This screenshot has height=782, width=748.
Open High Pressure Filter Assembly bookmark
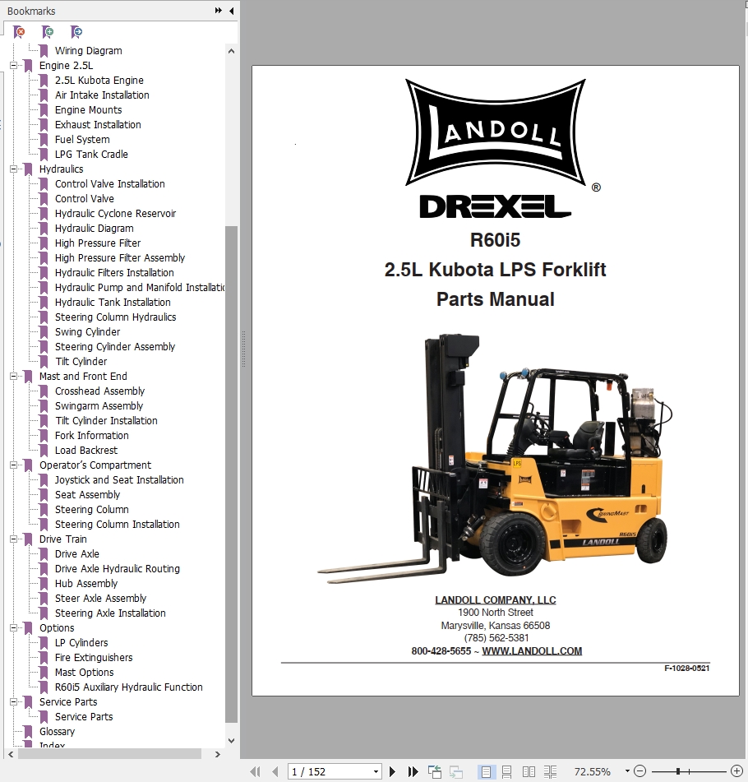(x=120, y=258)
